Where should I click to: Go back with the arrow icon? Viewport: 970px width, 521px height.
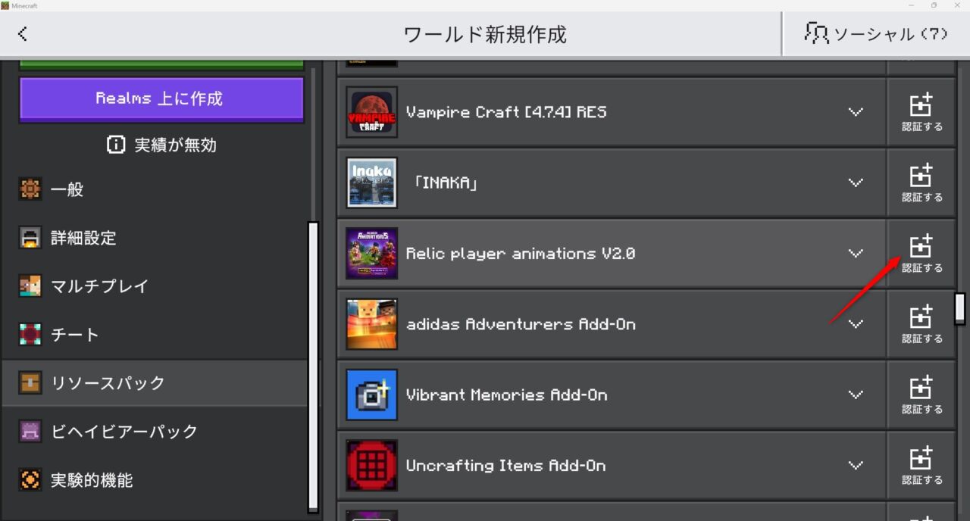click(23, 33)
